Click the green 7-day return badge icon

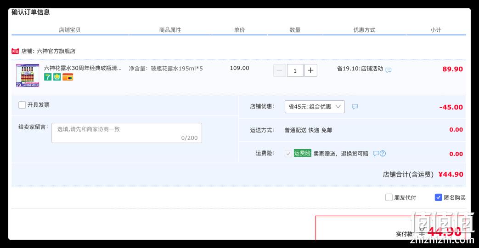pyautogui.click(x=48, y=77)
